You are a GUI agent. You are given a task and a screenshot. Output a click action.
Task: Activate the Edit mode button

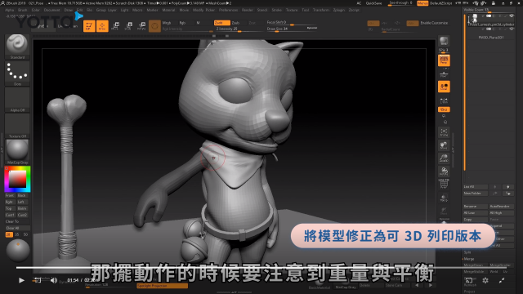[89, 26]
